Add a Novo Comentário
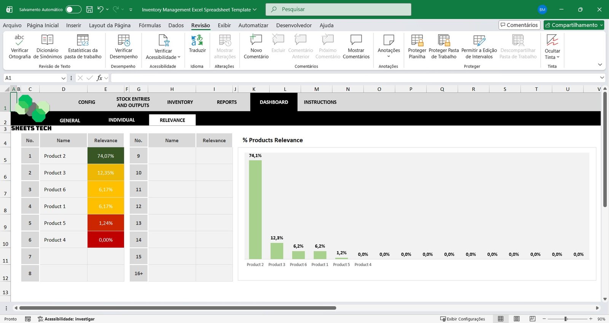 256,40
